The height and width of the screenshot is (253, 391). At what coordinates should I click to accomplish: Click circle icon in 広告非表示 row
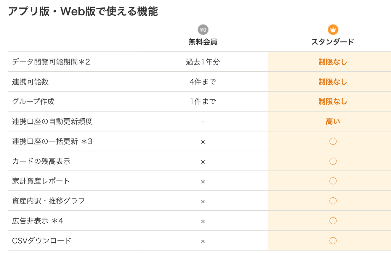pyautogui.click(x=333, y=221)
